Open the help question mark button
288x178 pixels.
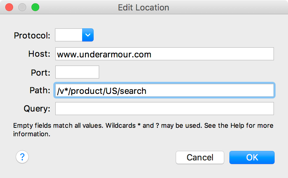(22, 157)
